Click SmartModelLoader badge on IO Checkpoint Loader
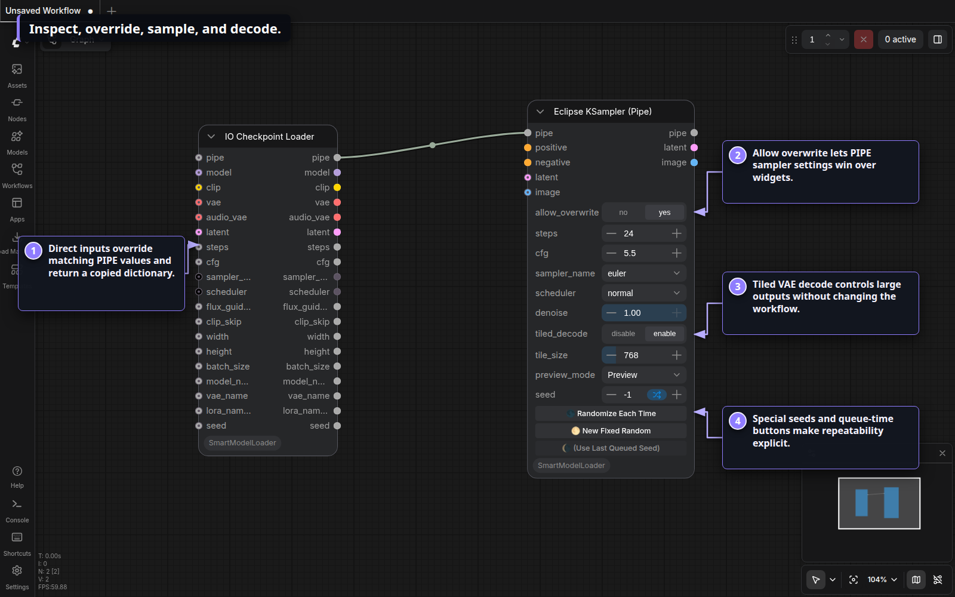Screen dimensions: 955x597 tap(242, 443)
